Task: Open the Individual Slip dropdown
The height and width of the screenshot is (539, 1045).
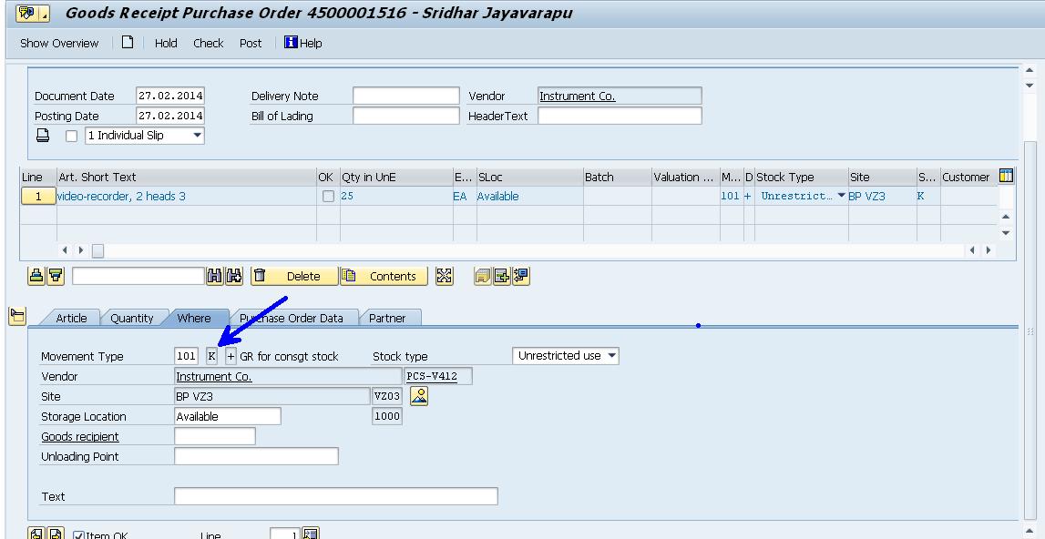Action: [198, 136]
